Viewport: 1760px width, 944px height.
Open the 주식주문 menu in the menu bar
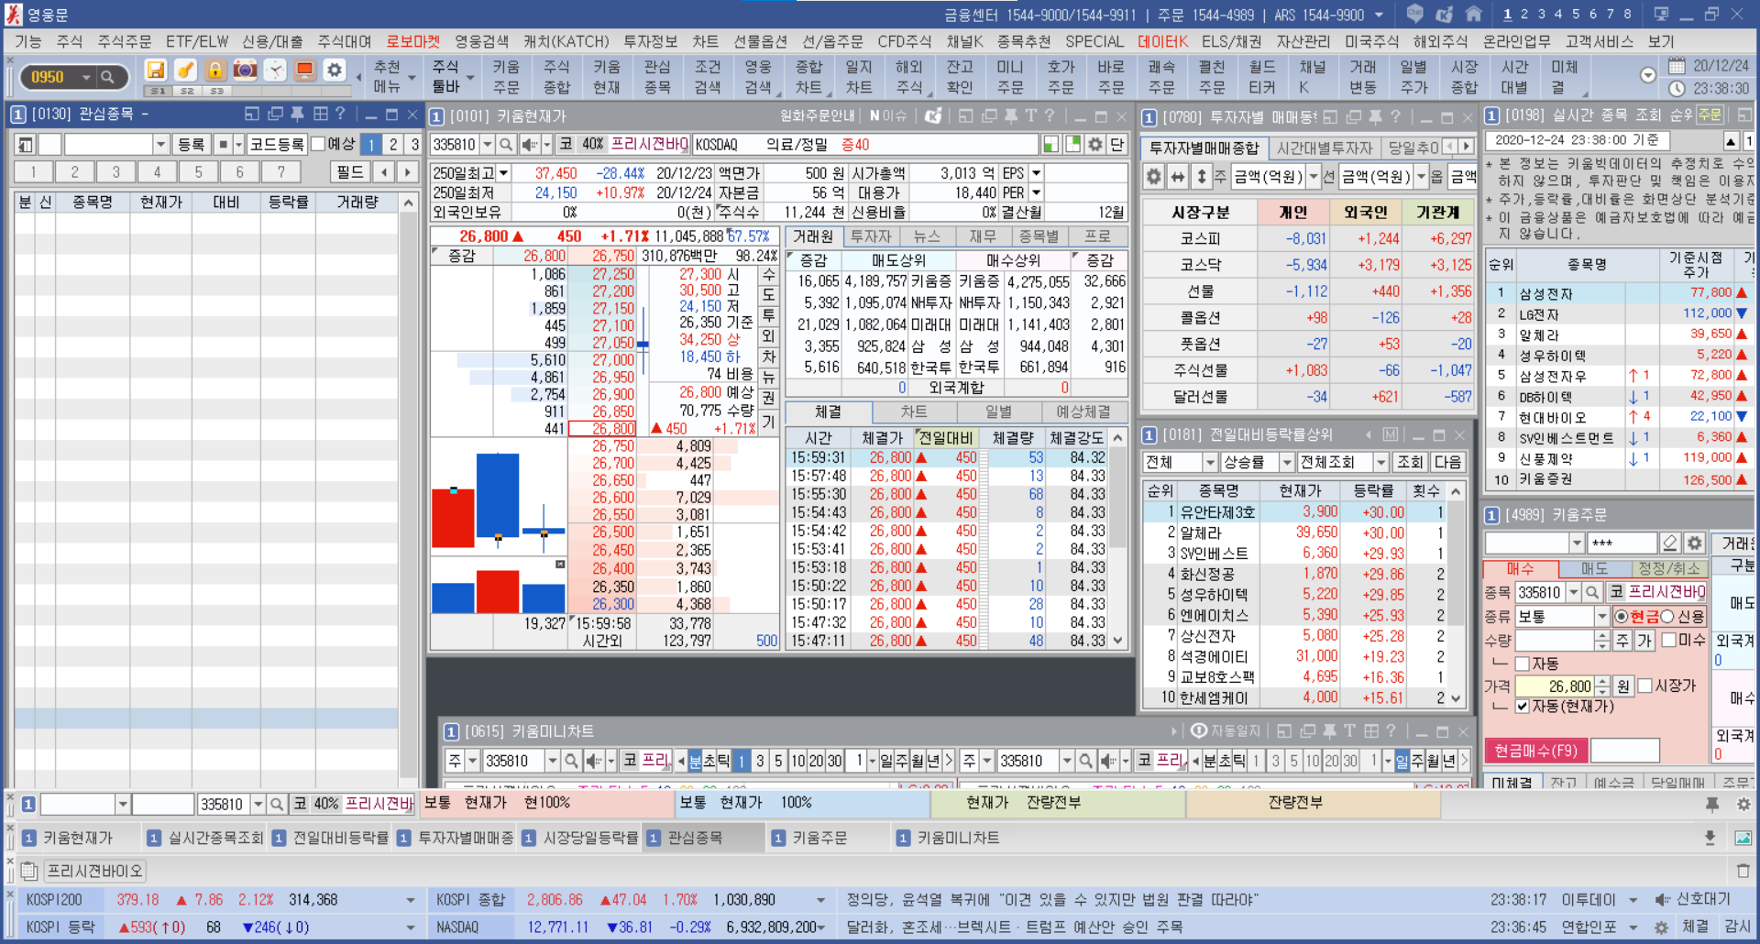[x=125, y=41]
